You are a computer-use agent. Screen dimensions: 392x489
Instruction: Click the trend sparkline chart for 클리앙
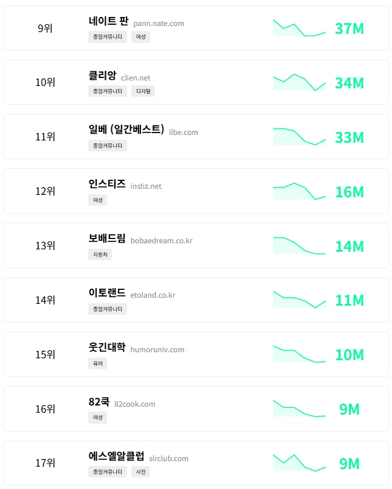click(299, 82)
